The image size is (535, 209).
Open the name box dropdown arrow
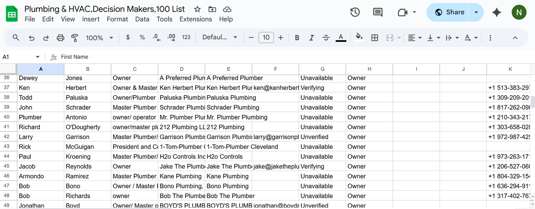38,57
